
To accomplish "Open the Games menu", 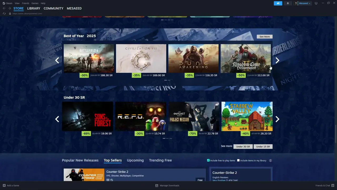I will point(35,3).
